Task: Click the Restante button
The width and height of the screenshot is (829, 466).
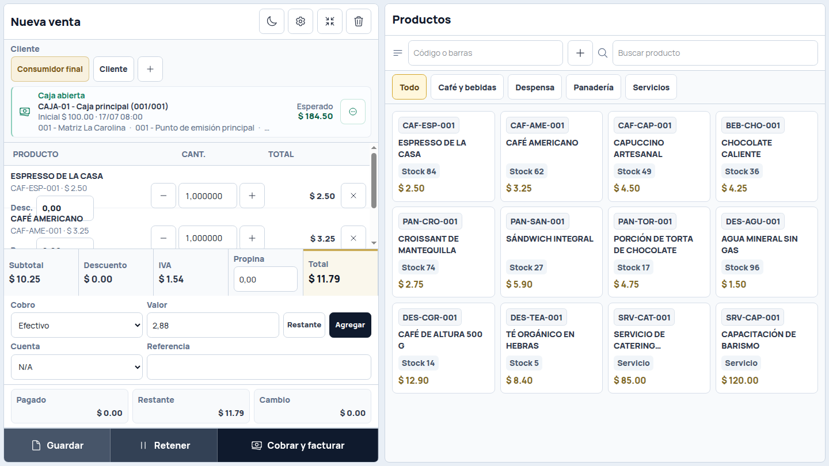Action: (304, 325)
